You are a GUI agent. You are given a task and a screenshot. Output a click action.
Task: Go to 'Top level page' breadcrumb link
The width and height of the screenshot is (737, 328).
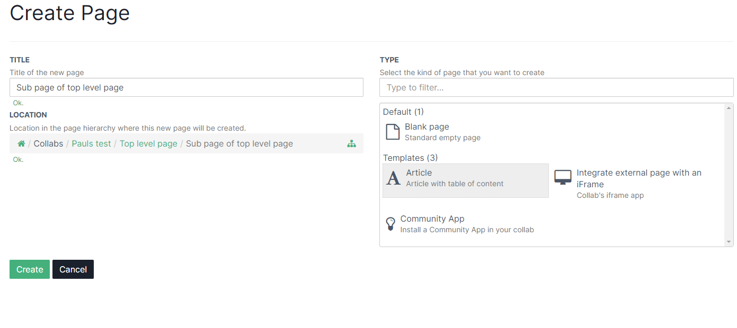coord(148,144)
